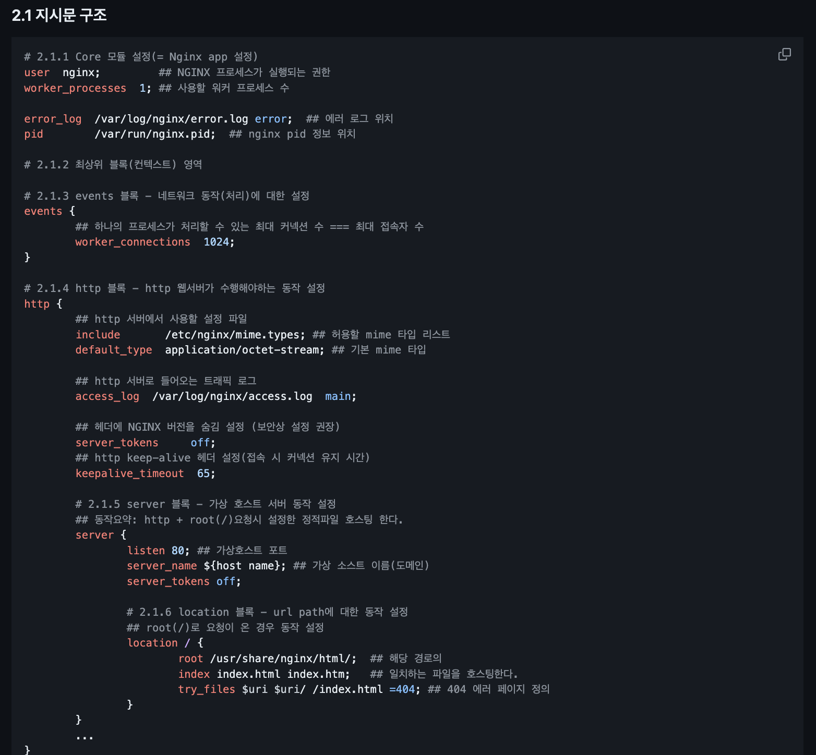Click the comment "## nginx pid 정보 위치"
Viewport: 816px width, 755px height.
pyautogui.click(x=292, y=134)
